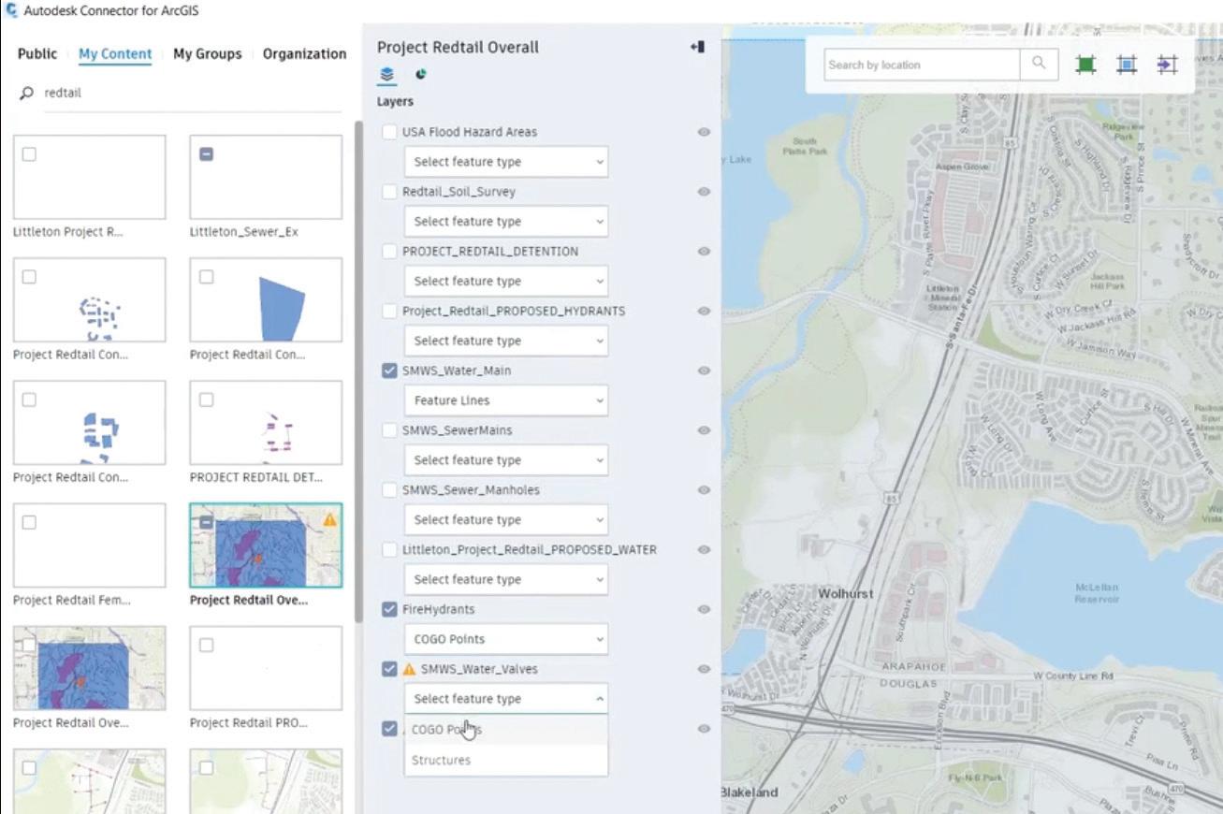Viewport: 1223px width, 814px height.
Task: Open the Layers stack icon tab
Action: [x=386, y=75]
